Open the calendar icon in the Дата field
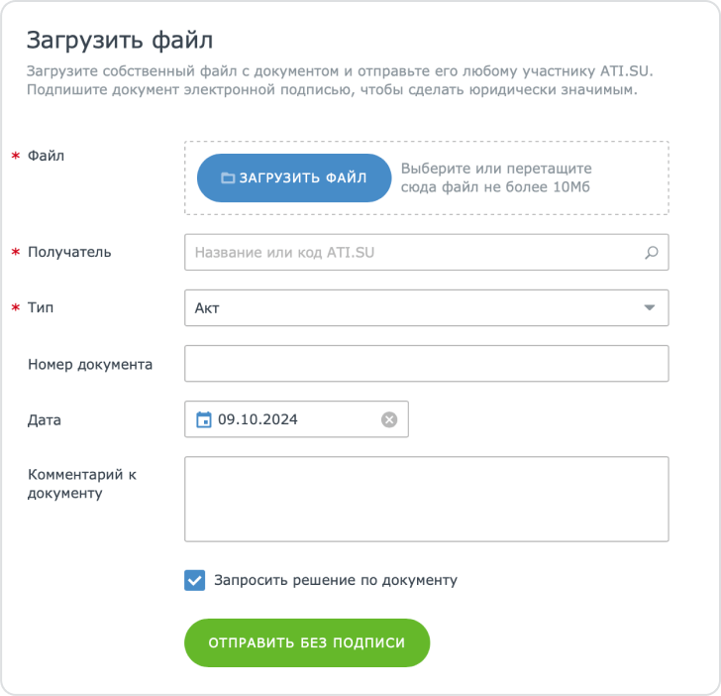Screen dimensions: 721x696 pyautogui.click(x=203, y=419)
